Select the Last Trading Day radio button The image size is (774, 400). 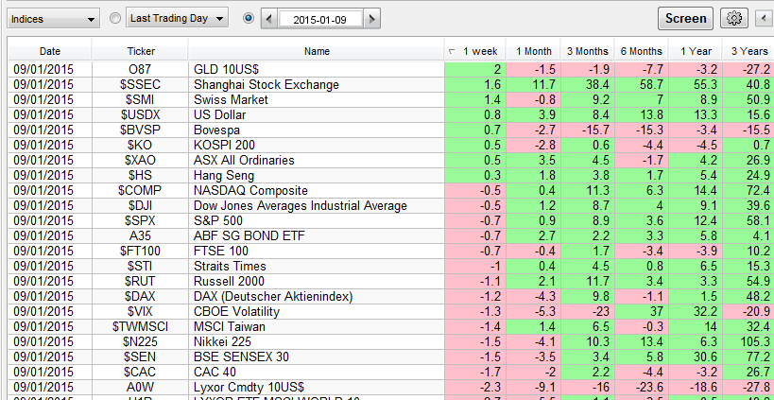pyautogui.click(x=115, y=18)
